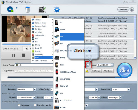The image size is (138, 110).
Task: Click the big blue Start button
Action: point(125,70)
